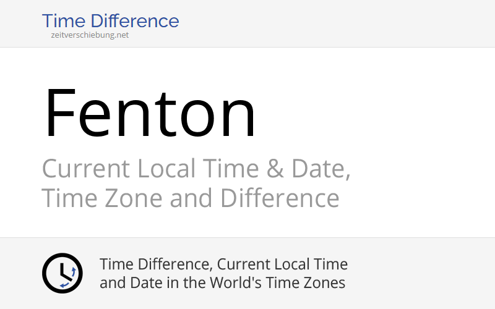Click the word 'Date' in the gray subtitle
Screen dimensions: 495x309
pos(315,169)
